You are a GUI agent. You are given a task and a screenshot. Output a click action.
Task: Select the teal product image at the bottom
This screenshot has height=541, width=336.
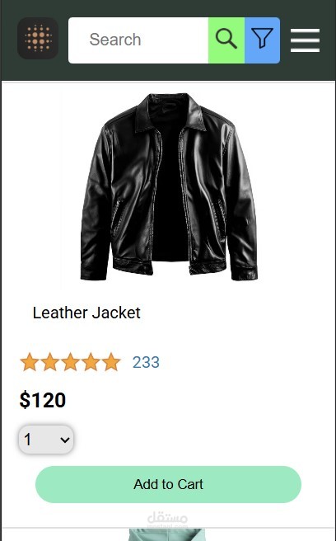[167, 534]
